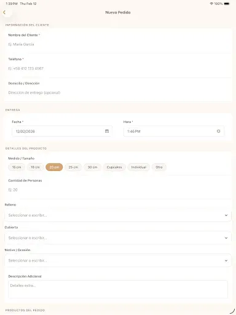Tap the battery indicator icon
The height and width of the screenshot is (315, 236).
tap(227, 4)
